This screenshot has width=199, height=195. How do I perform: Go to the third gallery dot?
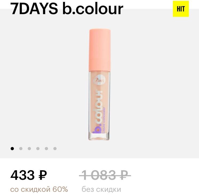coord(29,149)
